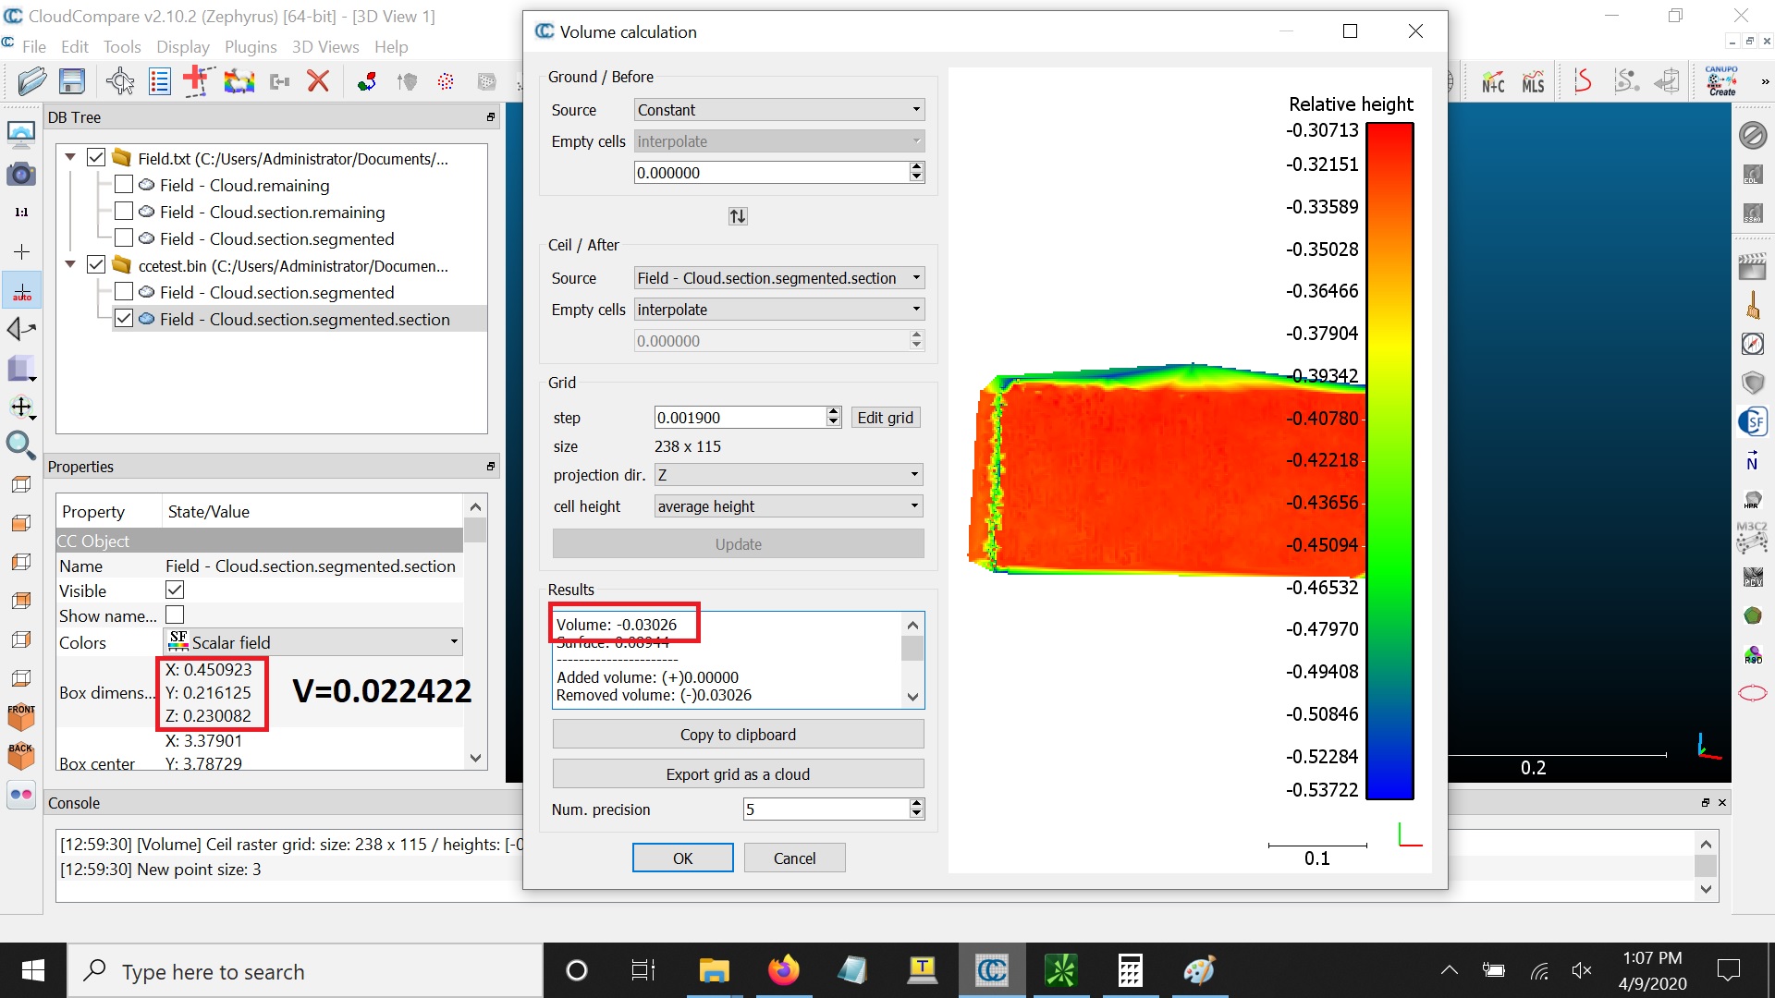Open the Colors Scalar field dropdown
The image size is (1775, 998).
click(313, 642)
